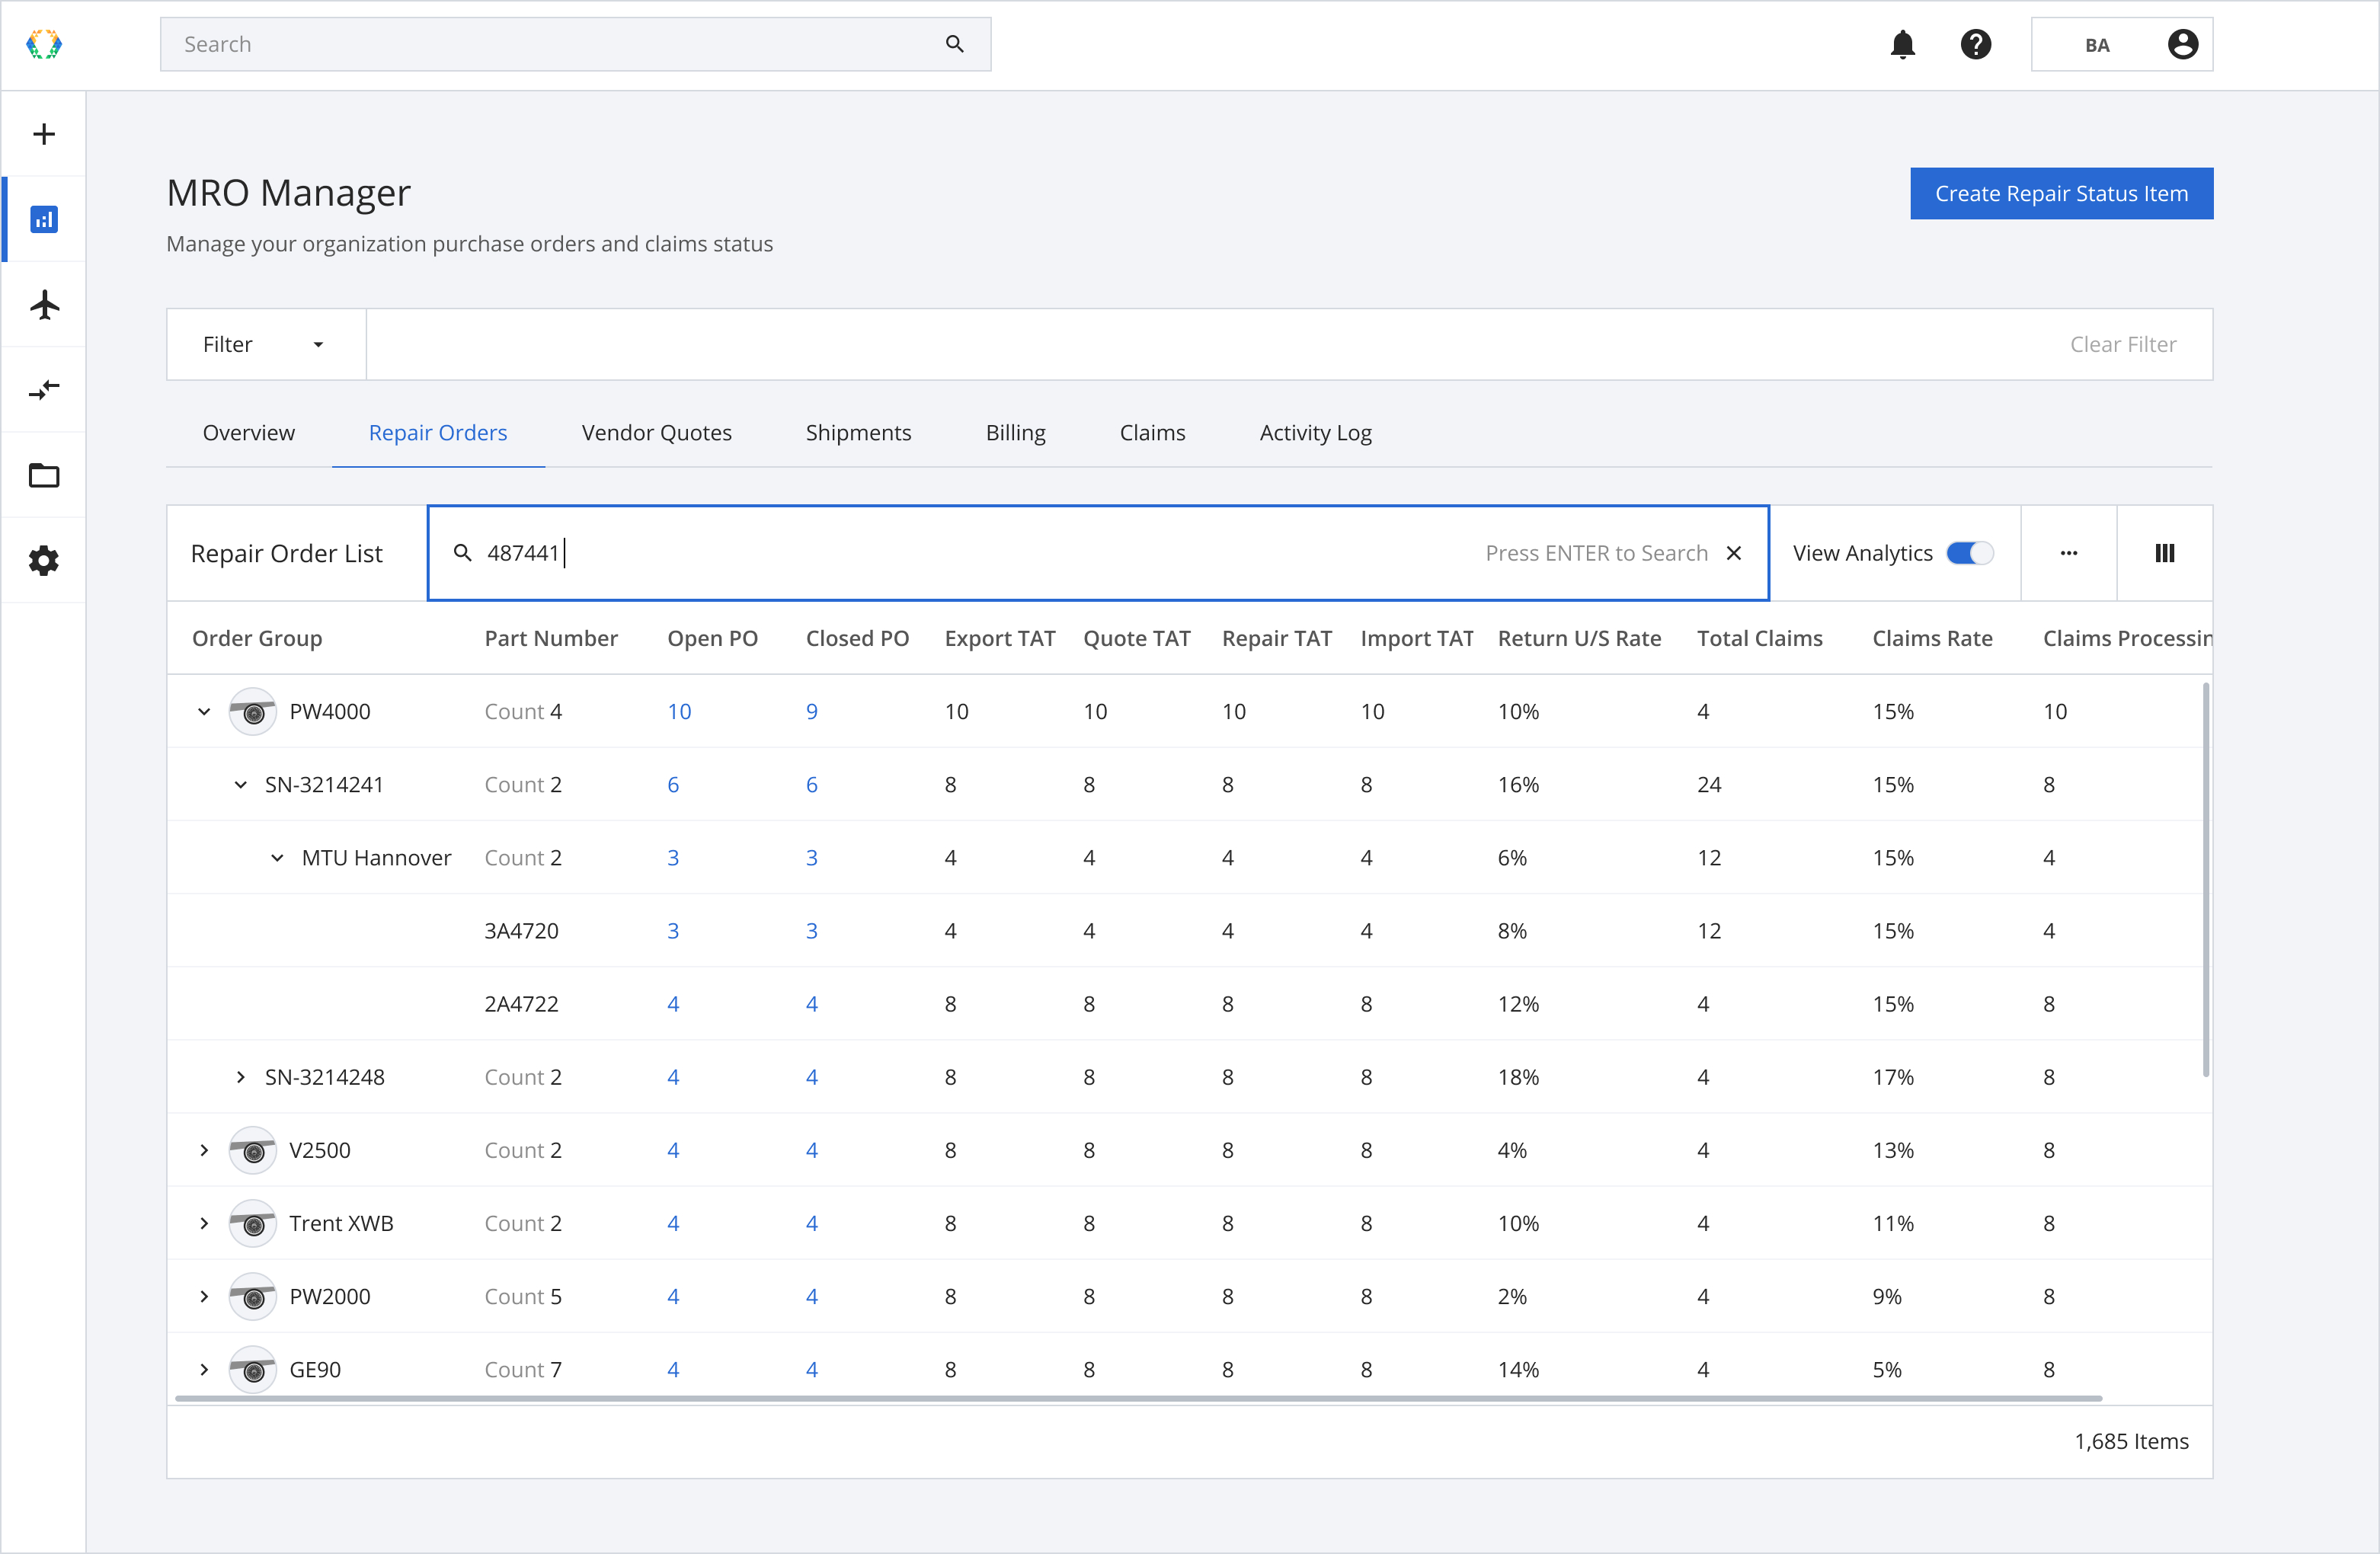The image size is (2380, 1554).
Task: Expand the V2500 group
Action: pos(204,1150)
